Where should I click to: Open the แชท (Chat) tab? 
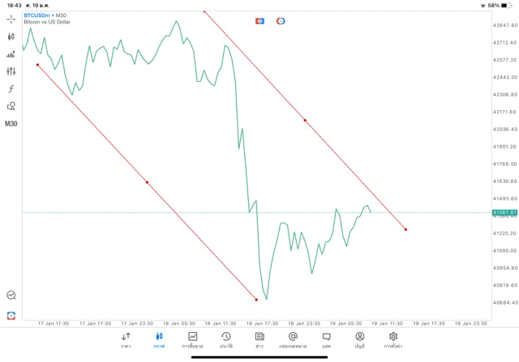[x=326, y=339]
